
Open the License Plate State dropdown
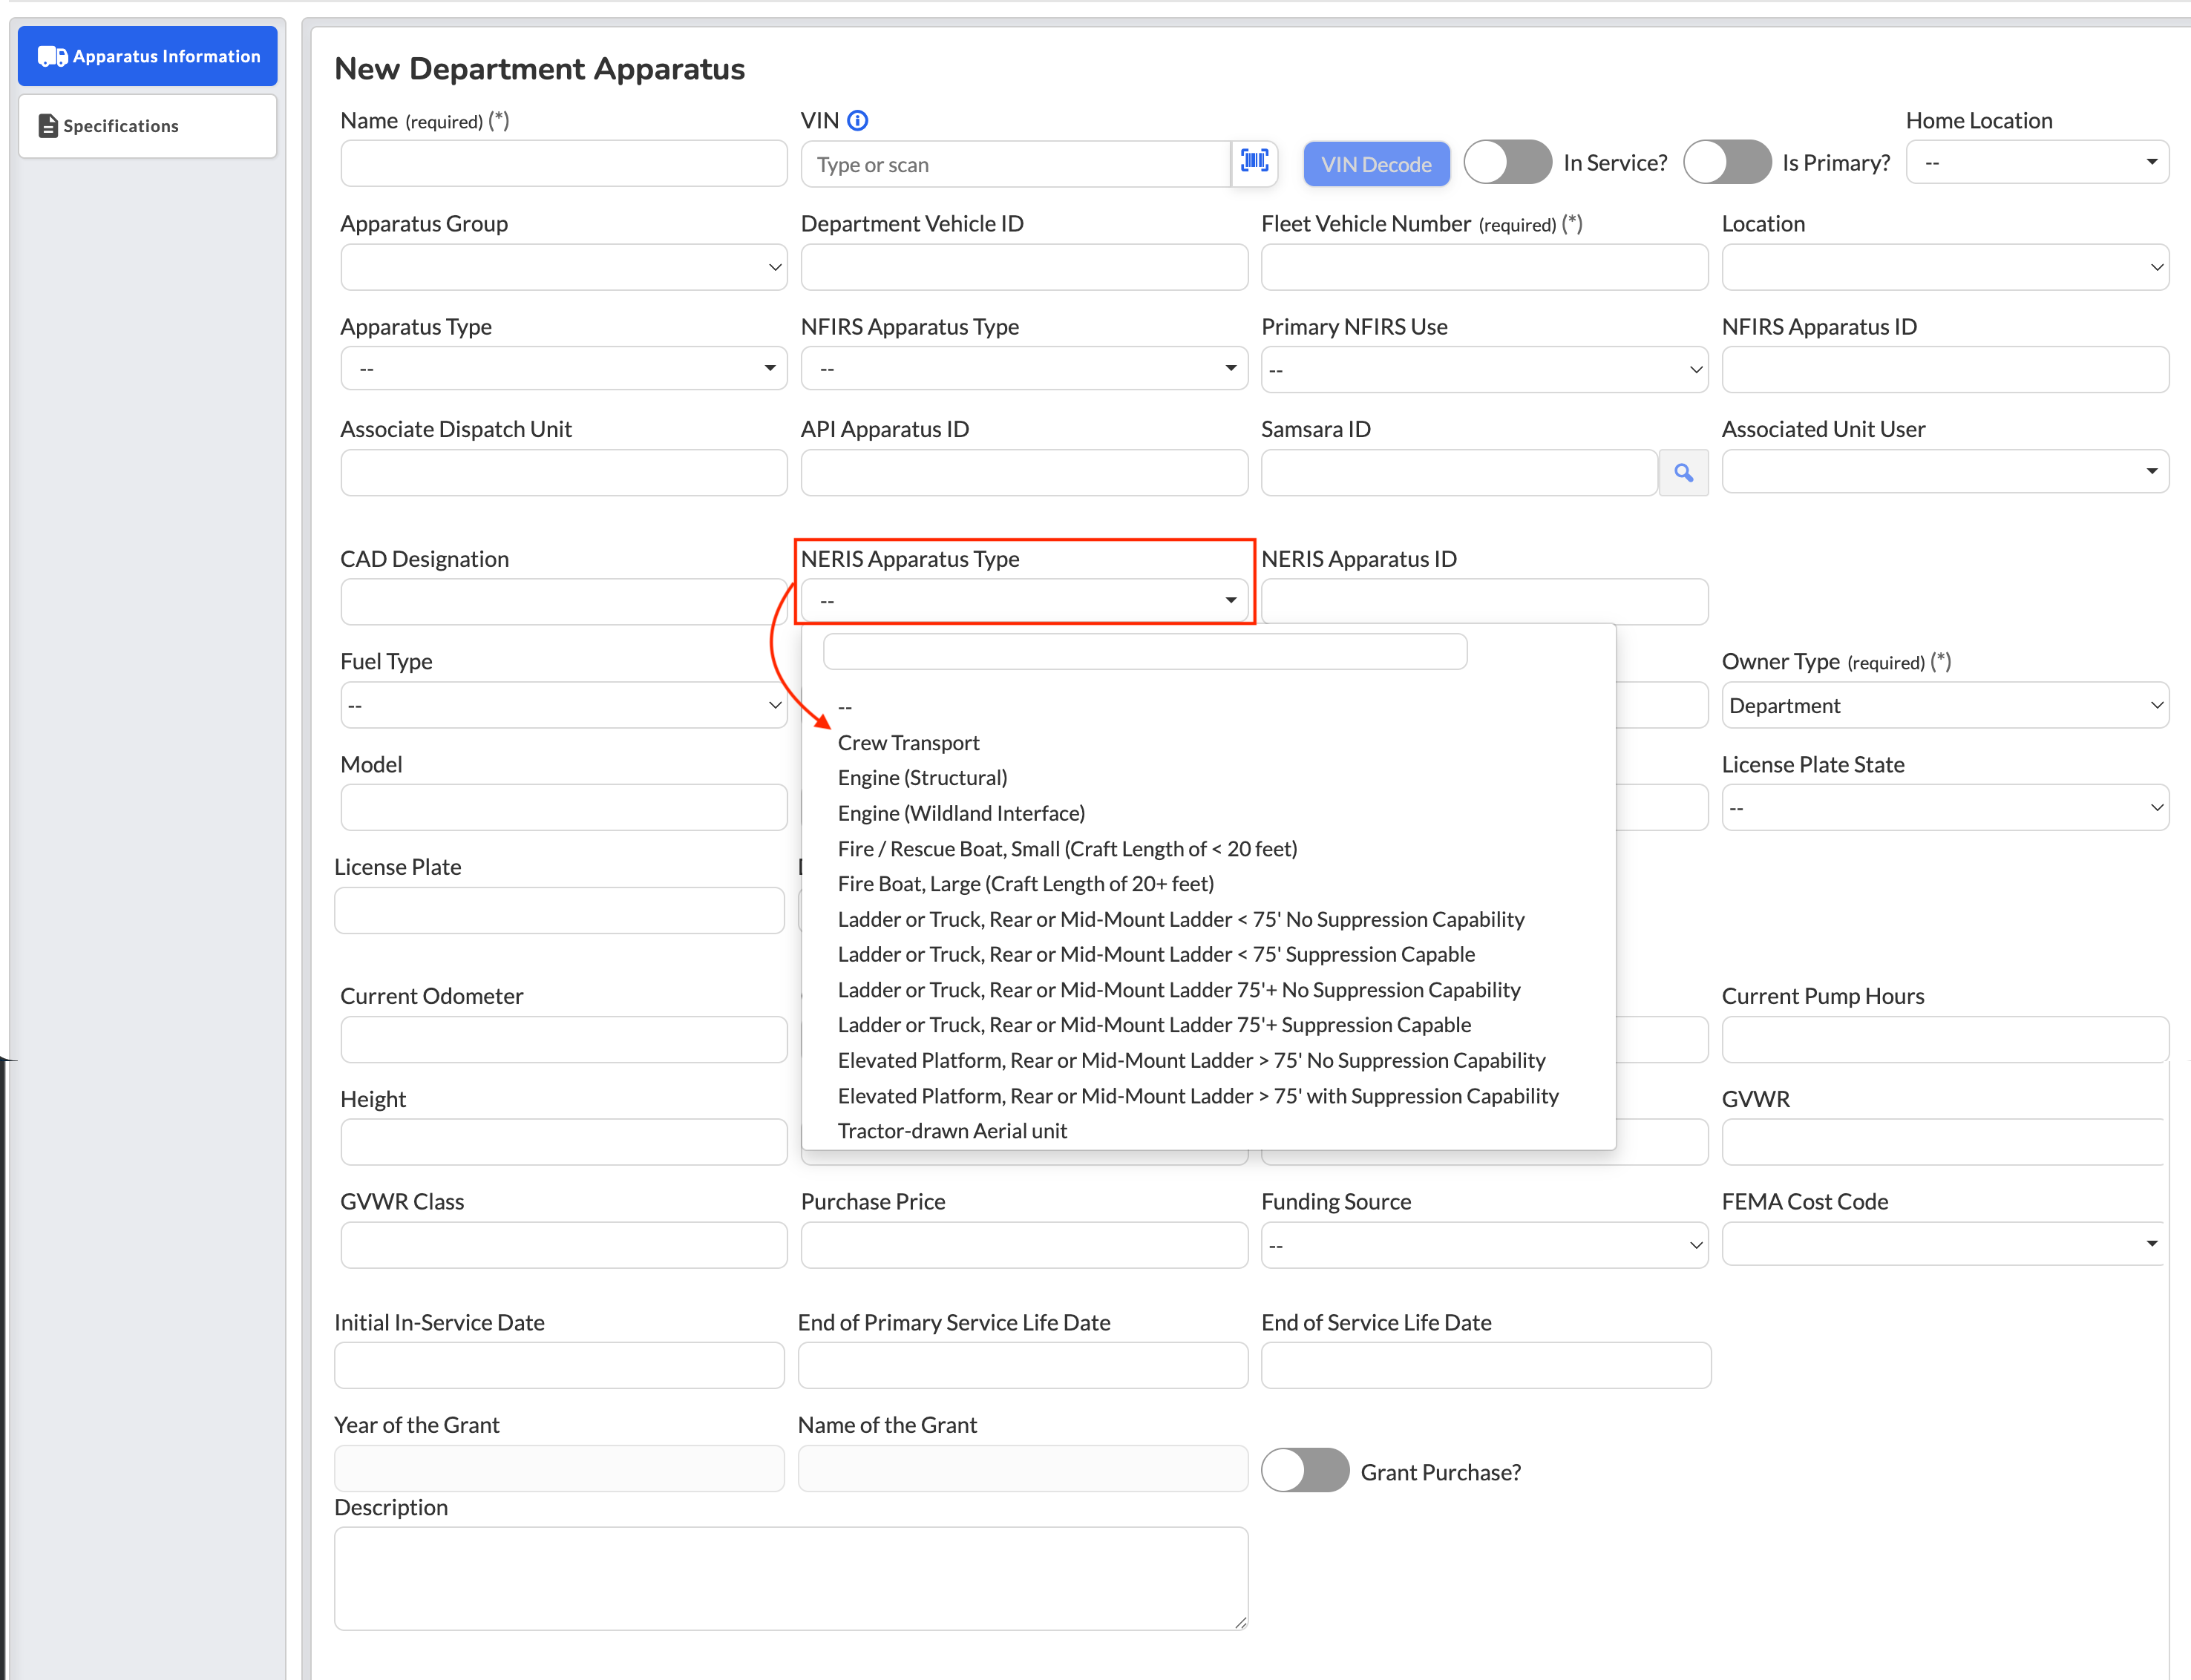tap(1944, 807)
